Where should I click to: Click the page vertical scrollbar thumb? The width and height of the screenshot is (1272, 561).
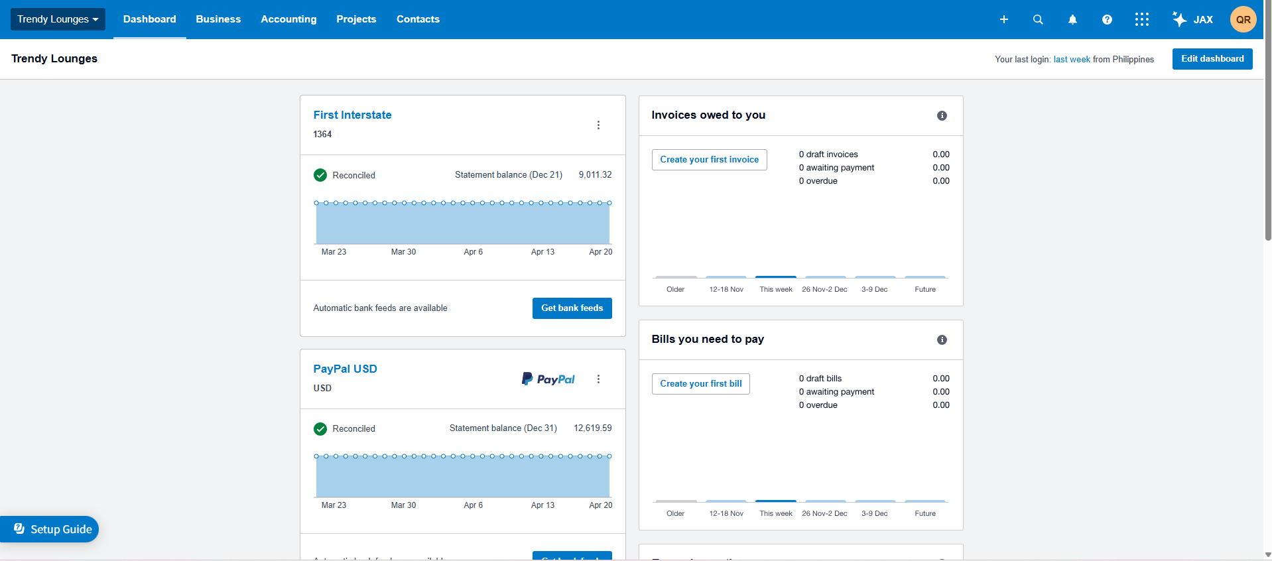click(1268, 120)
